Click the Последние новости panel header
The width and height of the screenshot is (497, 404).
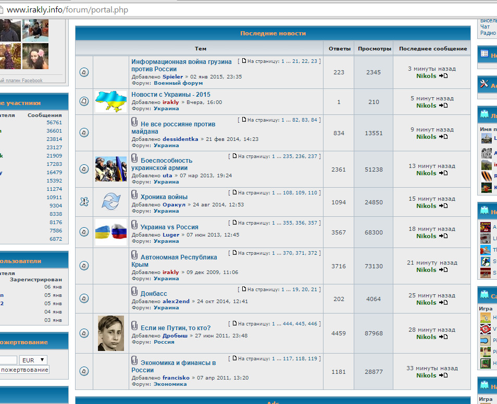[273, 33]
